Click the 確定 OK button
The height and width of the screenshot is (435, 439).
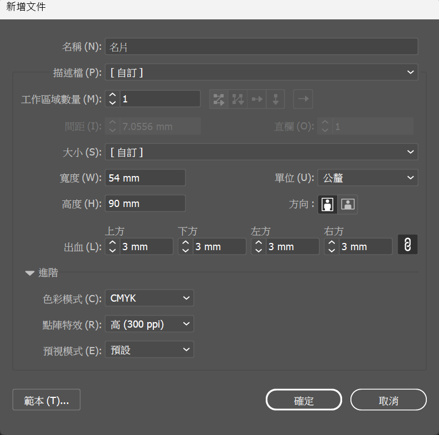coord(304,400)
